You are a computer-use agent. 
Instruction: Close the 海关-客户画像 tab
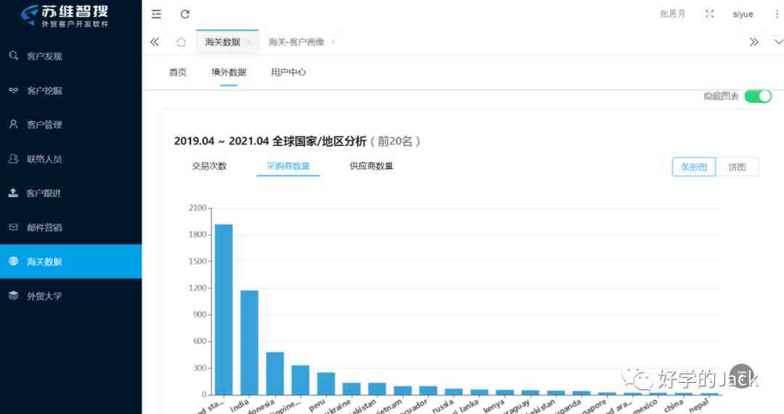[x=333, y=42]
